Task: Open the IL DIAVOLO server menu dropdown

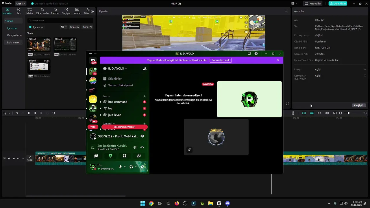Action: tap(118, 68)
